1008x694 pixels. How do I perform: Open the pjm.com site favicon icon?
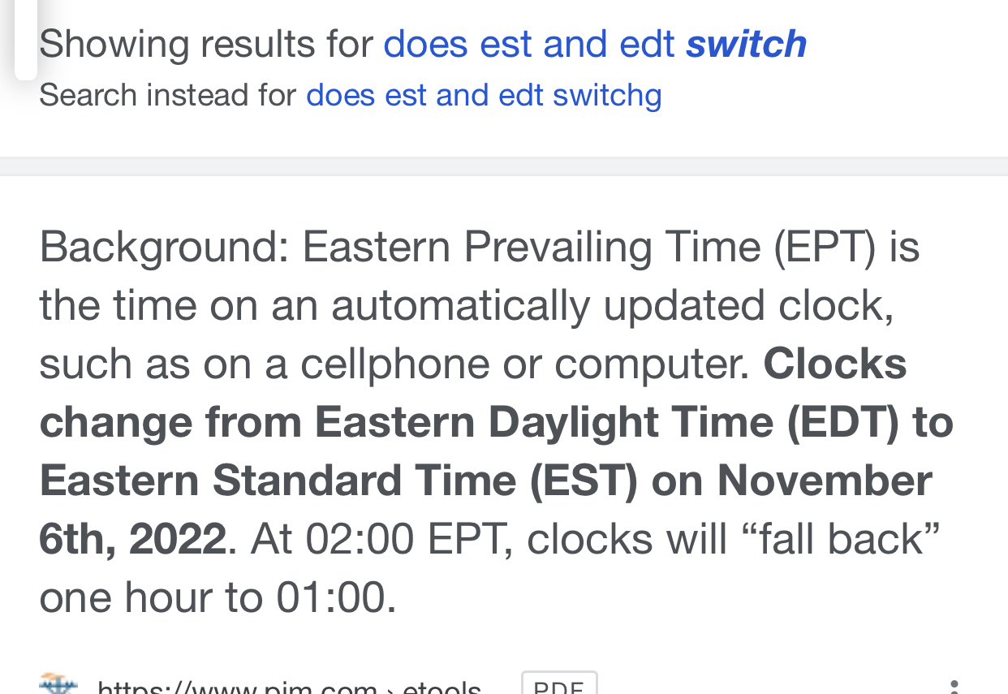coord(58,684)
